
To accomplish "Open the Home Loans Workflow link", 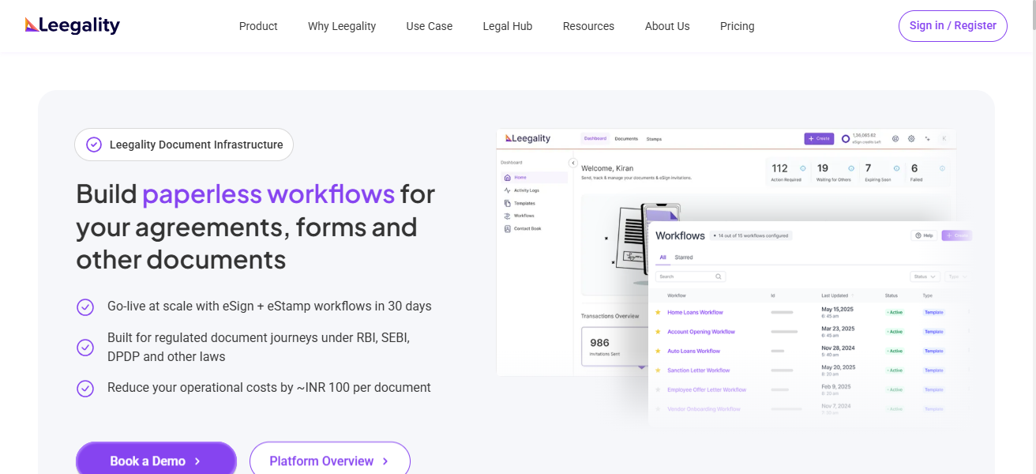I will 695,313.
